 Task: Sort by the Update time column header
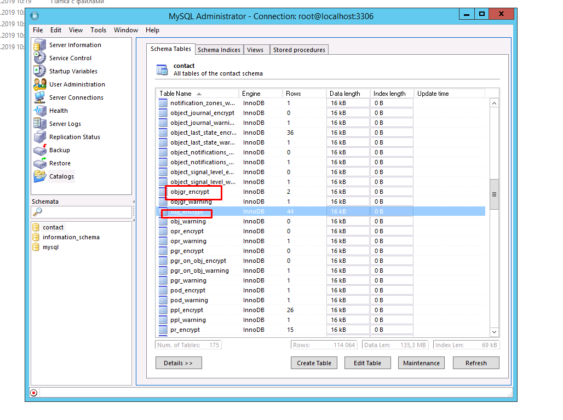coord(450,94)
